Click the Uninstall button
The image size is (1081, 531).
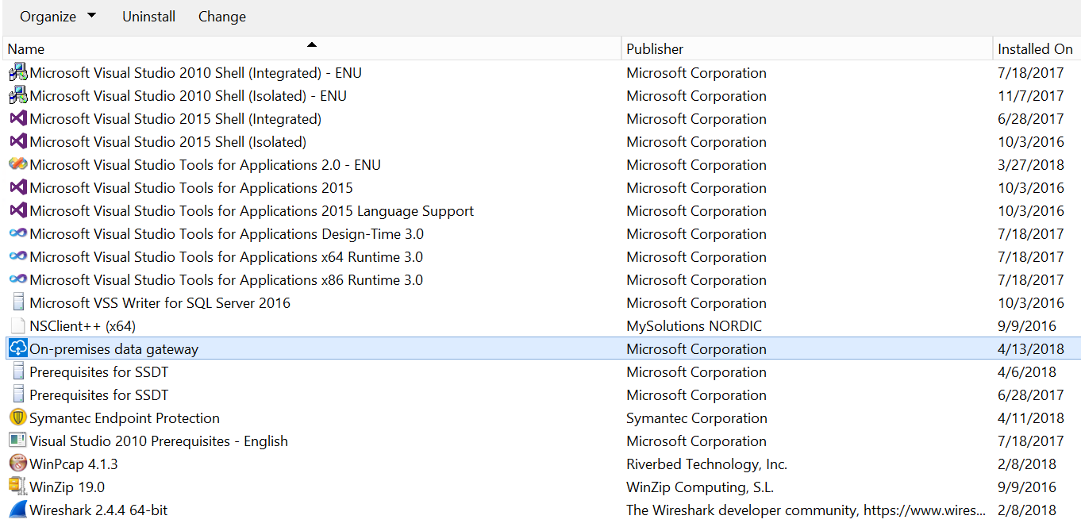coord(148,17)
